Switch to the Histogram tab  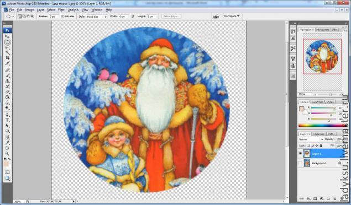323,29
